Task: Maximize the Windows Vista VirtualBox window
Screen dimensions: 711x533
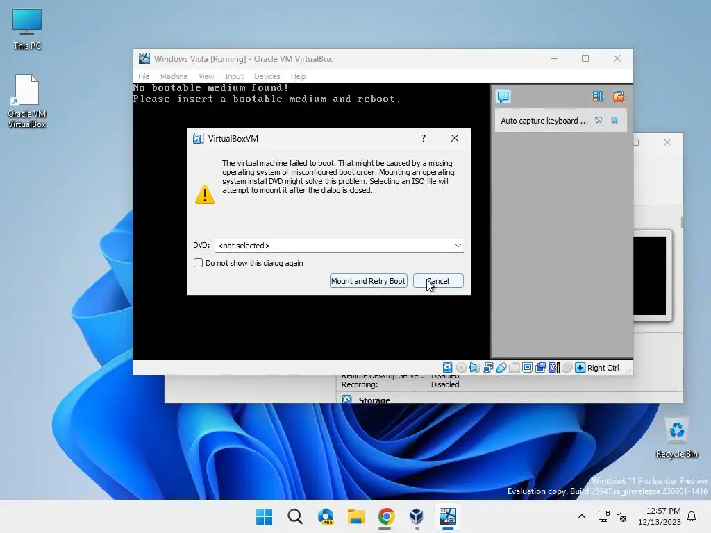Action: point(585,58)
